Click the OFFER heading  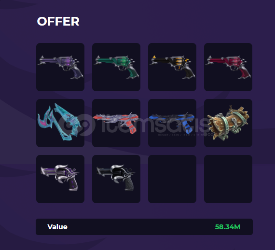coord(58,21)
